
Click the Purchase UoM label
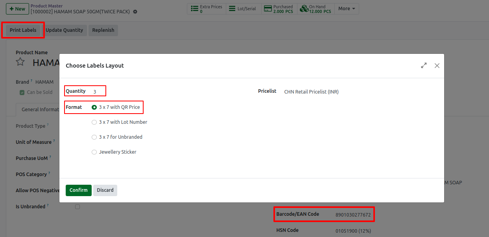tap(32, 158)
